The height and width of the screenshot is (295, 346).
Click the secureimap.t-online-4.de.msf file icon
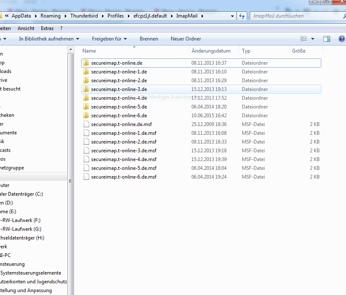point(86,159)
